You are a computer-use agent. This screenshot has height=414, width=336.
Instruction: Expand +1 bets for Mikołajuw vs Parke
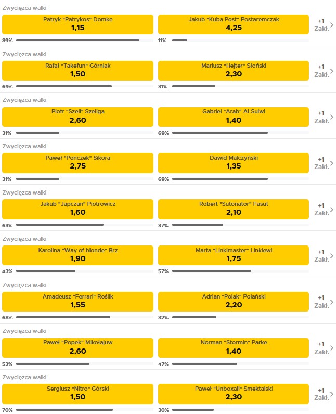point(324,348)
